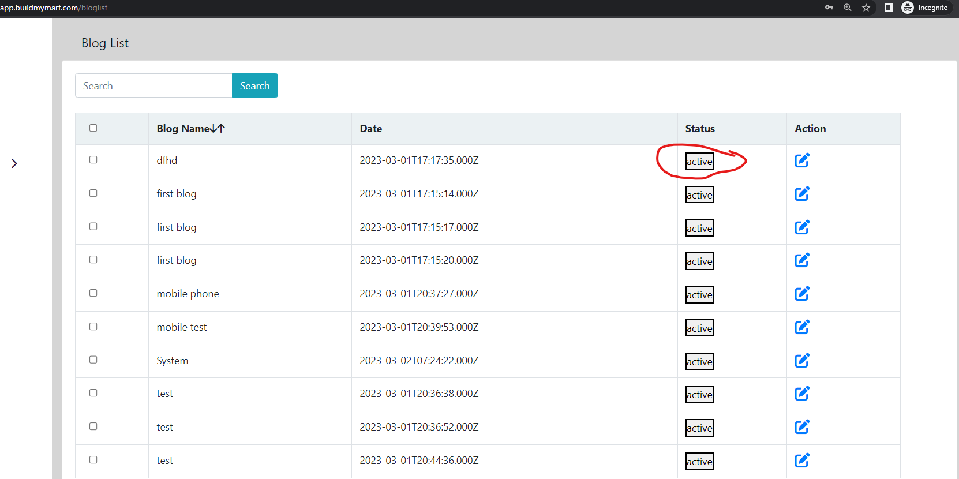This screenshot has width=959, height=479.
Task: Click the Blog List page heading
Action: pyautogui.click(x=105, y=43)
